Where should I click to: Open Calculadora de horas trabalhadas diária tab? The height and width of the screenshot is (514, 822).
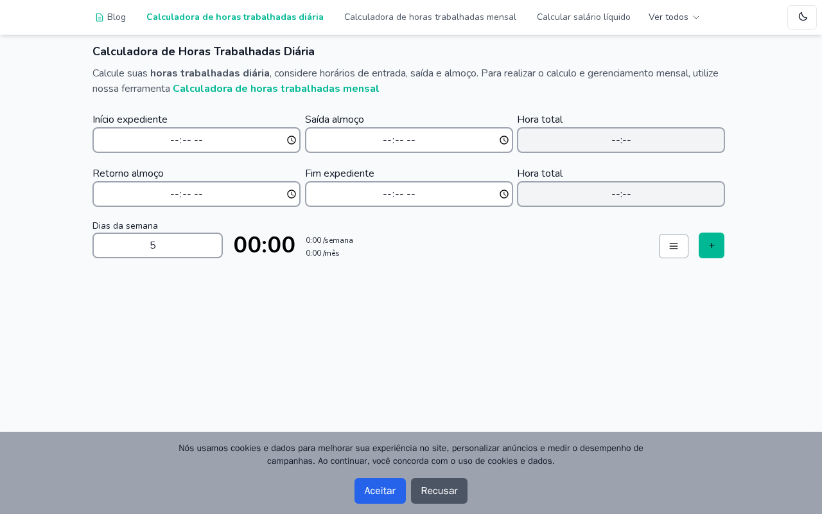235,17
